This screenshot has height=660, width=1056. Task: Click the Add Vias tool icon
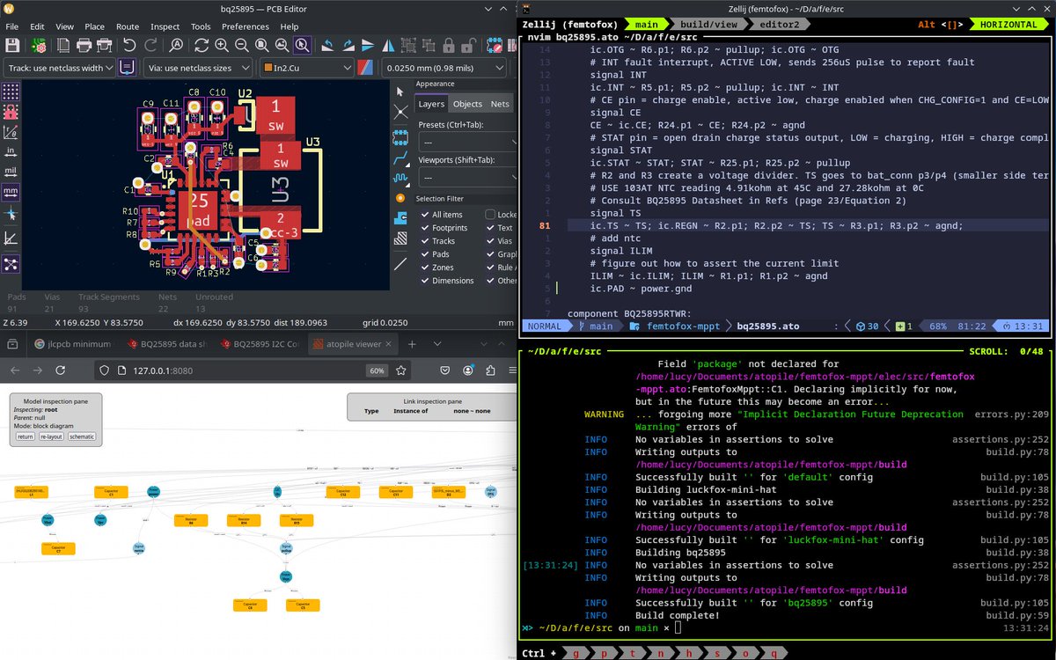400,198
